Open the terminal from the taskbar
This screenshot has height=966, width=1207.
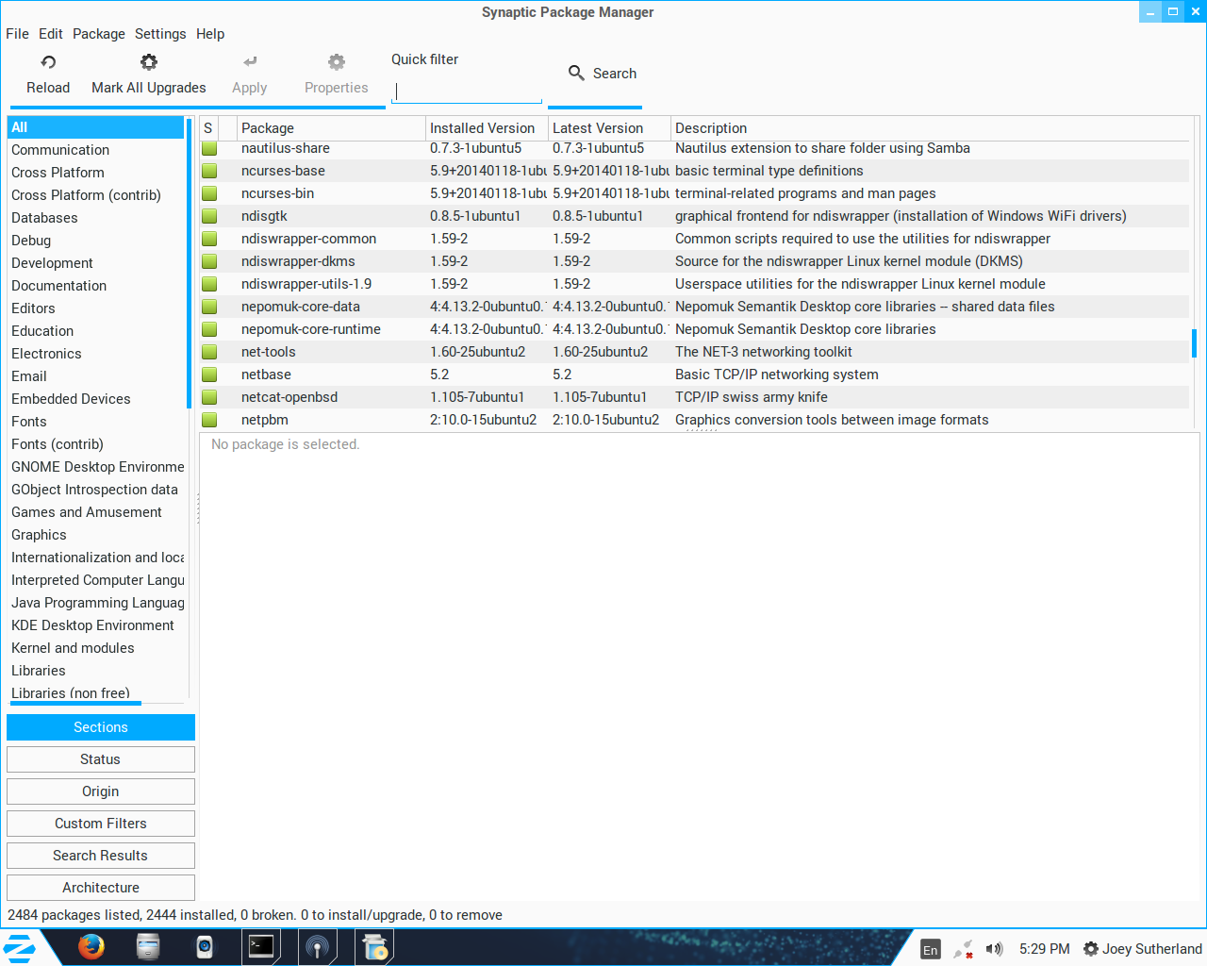coord(261,946)
